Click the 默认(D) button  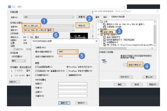coord(149,77)
